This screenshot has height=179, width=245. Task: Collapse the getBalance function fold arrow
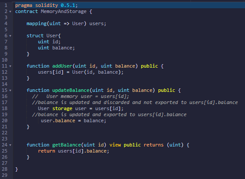coord(10,145)
